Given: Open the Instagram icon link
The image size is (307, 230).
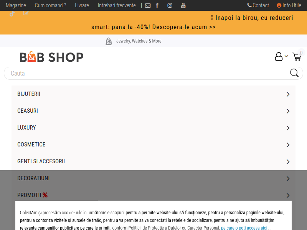Looking at the screenshot, I should [170, 5].
